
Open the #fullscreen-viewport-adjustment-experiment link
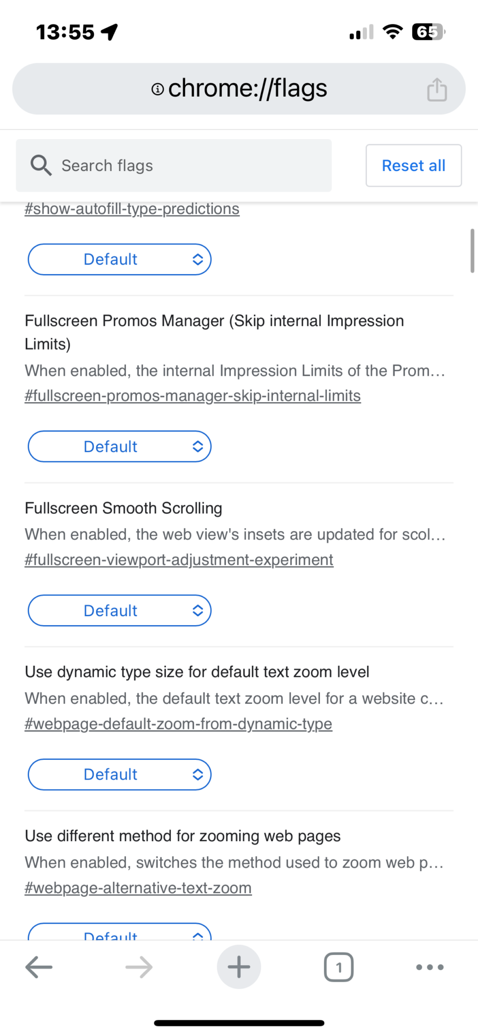pos(179,559)
